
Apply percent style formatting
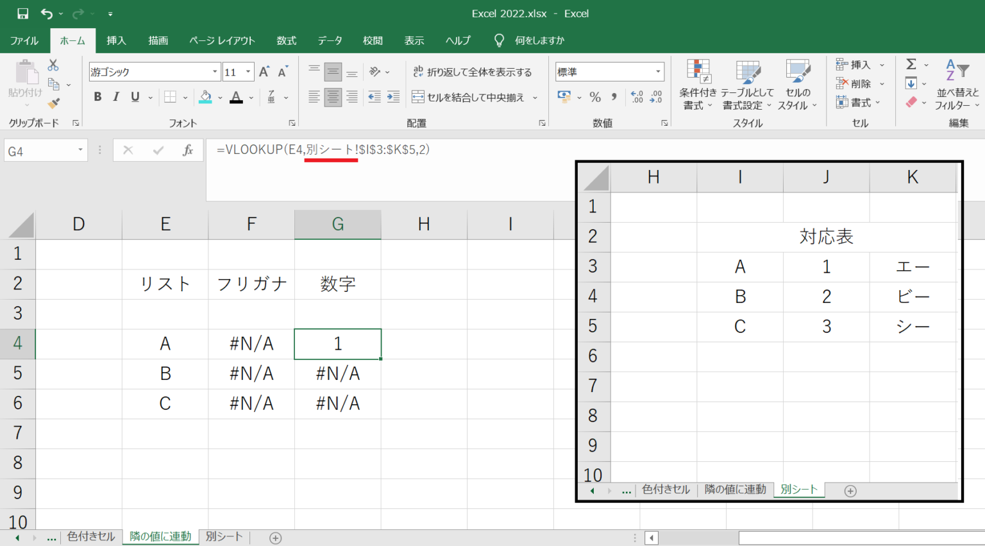tap(595, 97)
